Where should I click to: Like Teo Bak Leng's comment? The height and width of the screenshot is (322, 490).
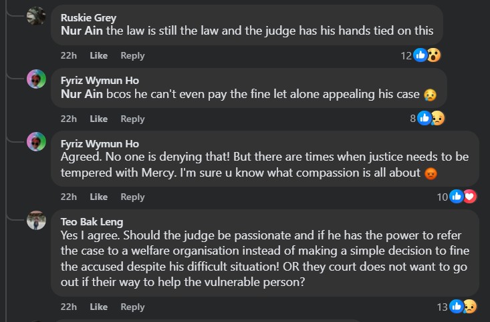pos(99,307)
